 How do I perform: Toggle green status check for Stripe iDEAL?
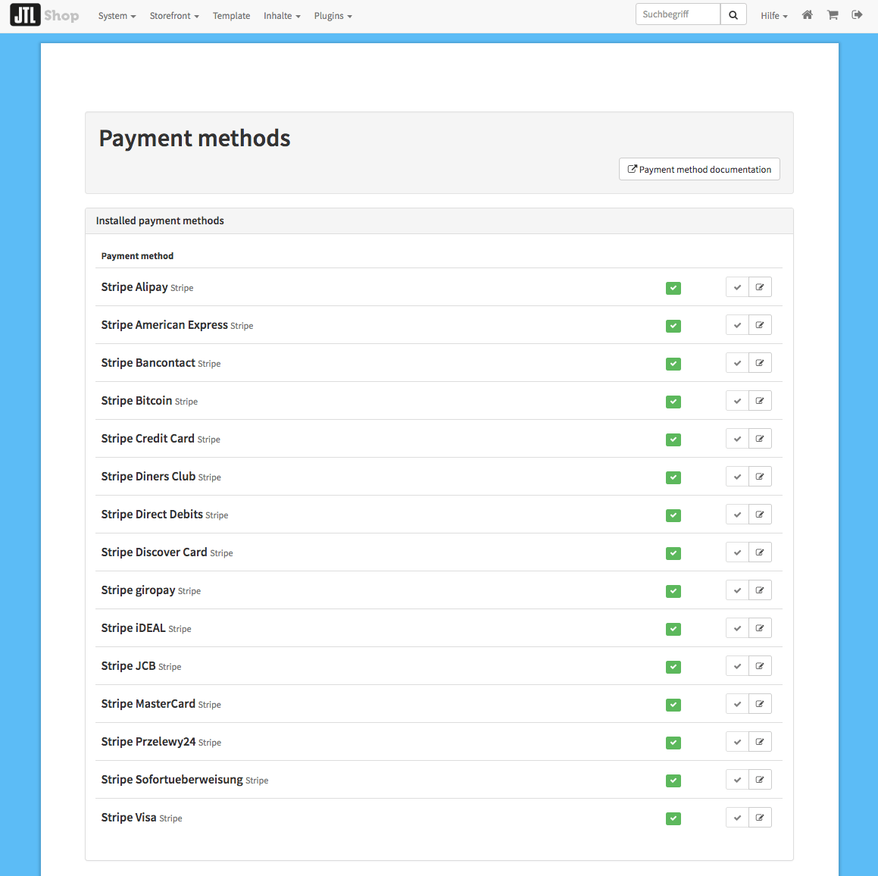pos(673,629)
